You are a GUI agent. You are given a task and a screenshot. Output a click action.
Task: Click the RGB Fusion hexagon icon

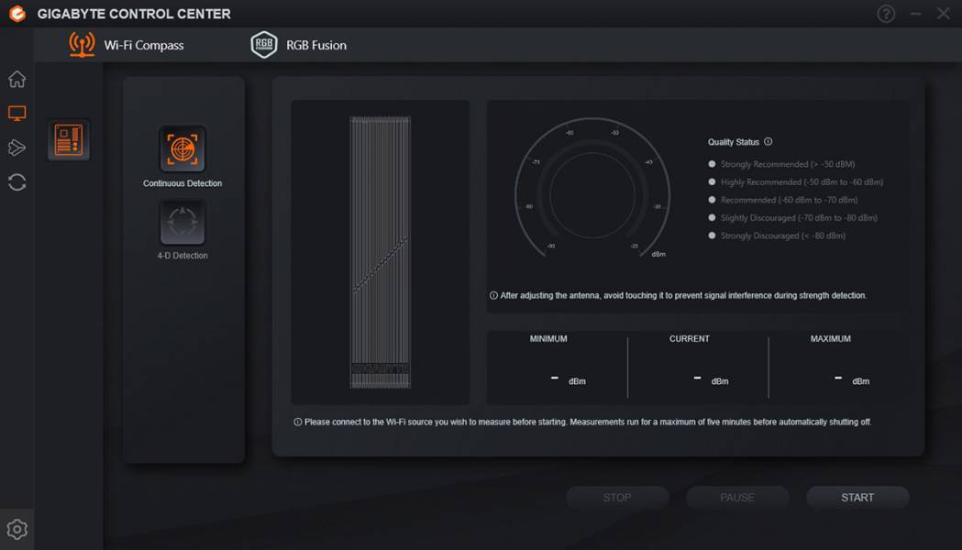[x=264, y=45]
